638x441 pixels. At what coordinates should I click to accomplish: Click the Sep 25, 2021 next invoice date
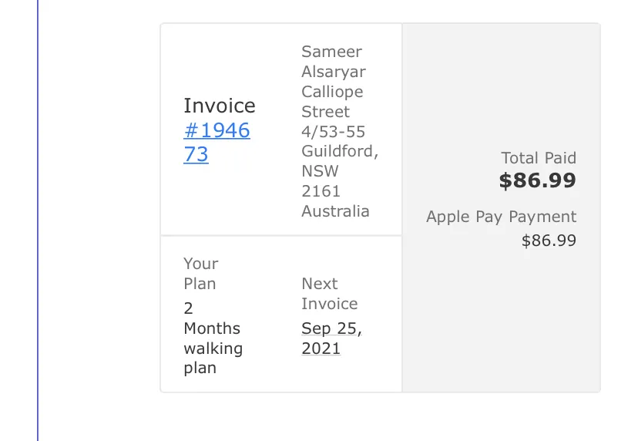pyautogui.click(x=331, y=338)
